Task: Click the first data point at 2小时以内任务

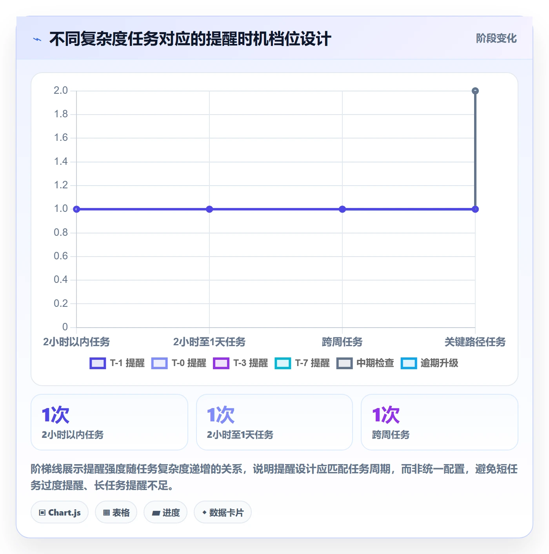Action: click(x=76, y=209)
